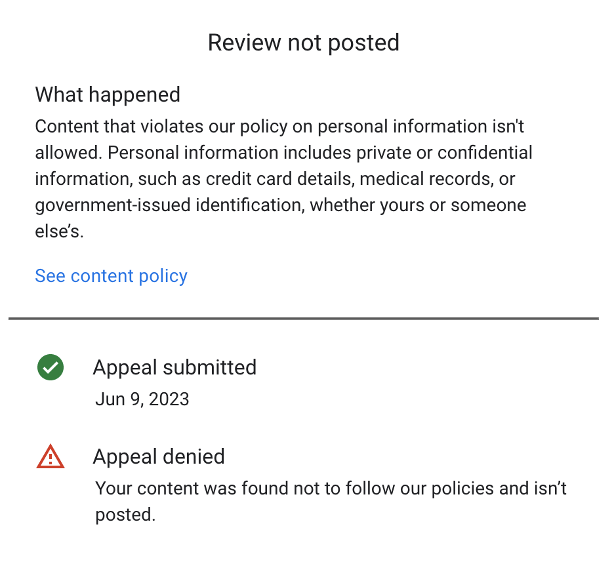Click the phrase 'credit card details'
The width and height of the screenshot is (614, 564).
click(280, 179)
